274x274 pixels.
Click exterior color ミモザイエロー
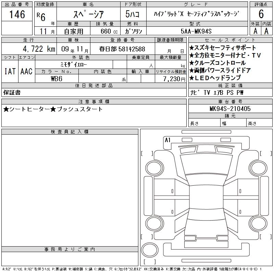click(x=73, y=65)
